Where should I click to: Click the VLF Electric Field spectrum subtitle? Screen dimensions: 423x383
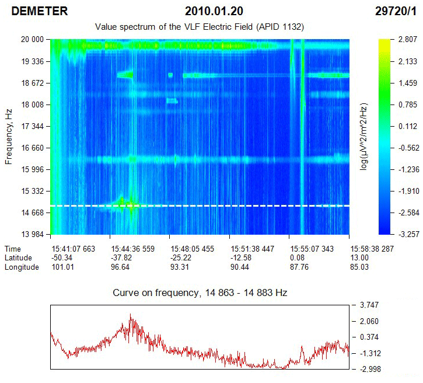click(199, 27)
